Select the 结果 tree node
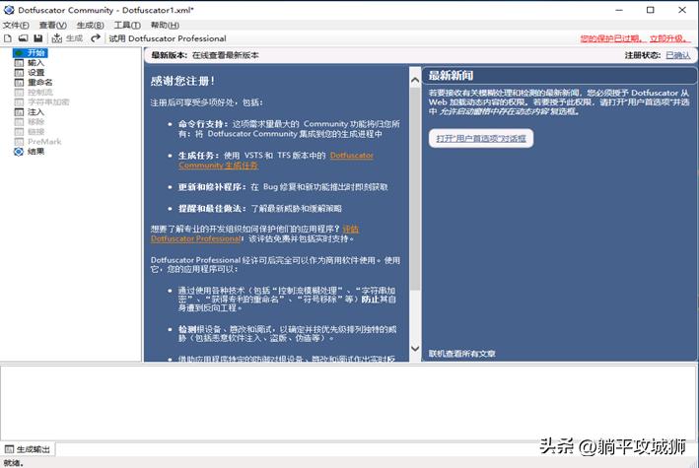The image size is (699, 468). click(35, 152)
